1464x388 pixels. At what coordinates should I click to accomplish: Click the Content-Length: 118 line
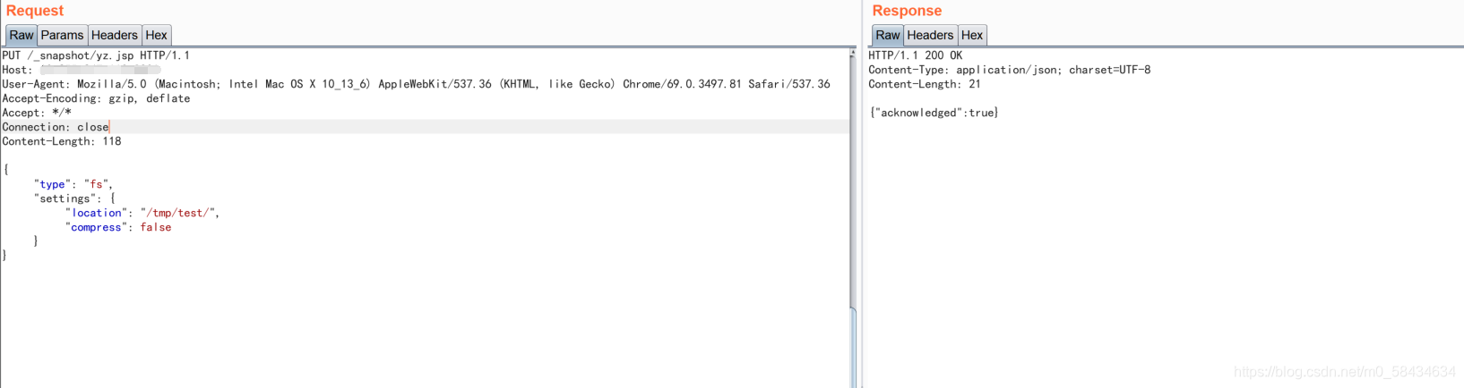pos(62,141)
